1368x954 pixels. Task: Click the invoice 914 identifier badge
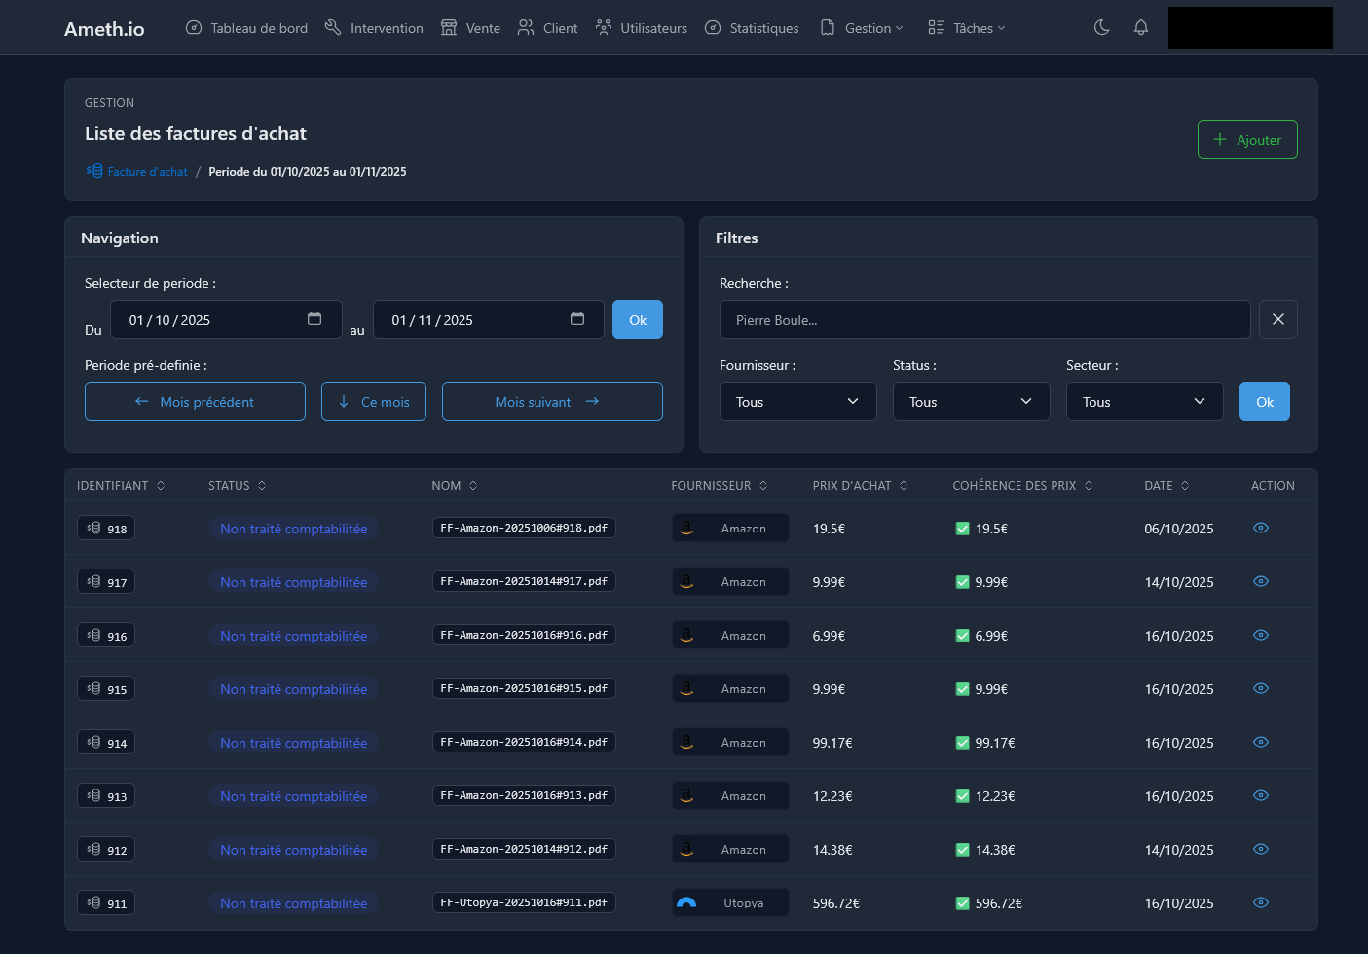click(106, 743)
